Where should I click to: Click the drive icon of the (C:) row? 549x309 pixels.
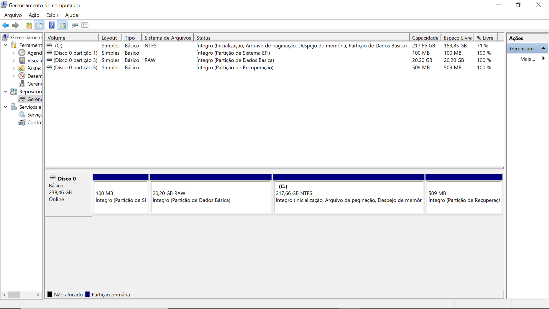click(x=50, y=45)
